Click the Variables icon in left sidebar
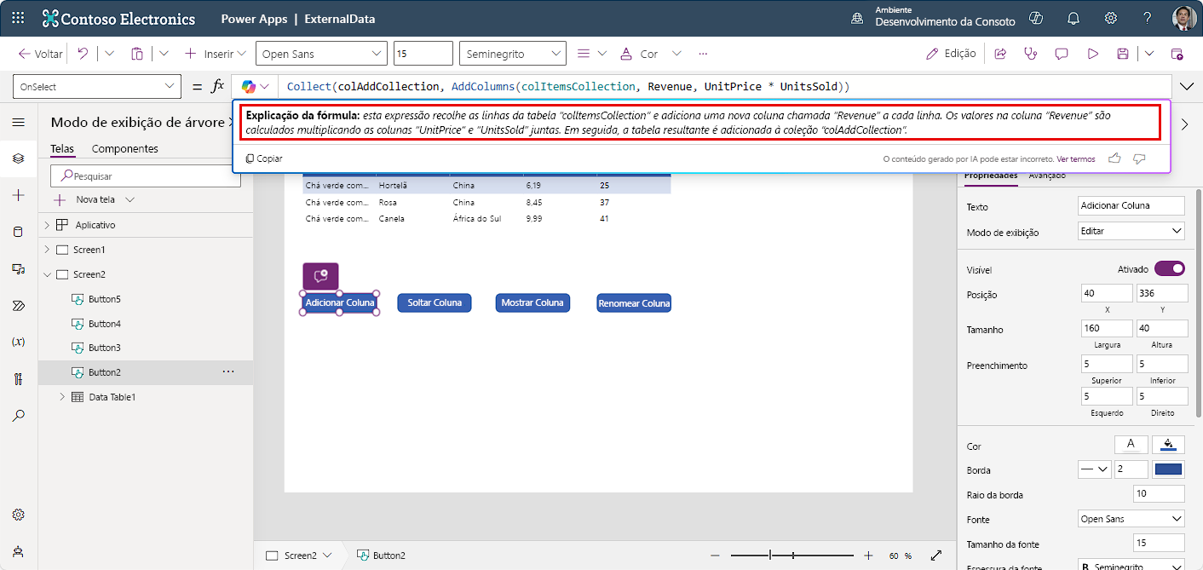 (18, 342)
